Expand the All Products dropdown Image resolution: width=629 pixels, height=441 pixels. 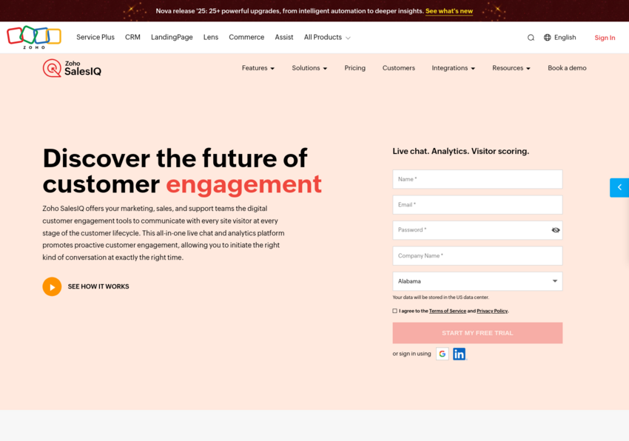[327, 38]
